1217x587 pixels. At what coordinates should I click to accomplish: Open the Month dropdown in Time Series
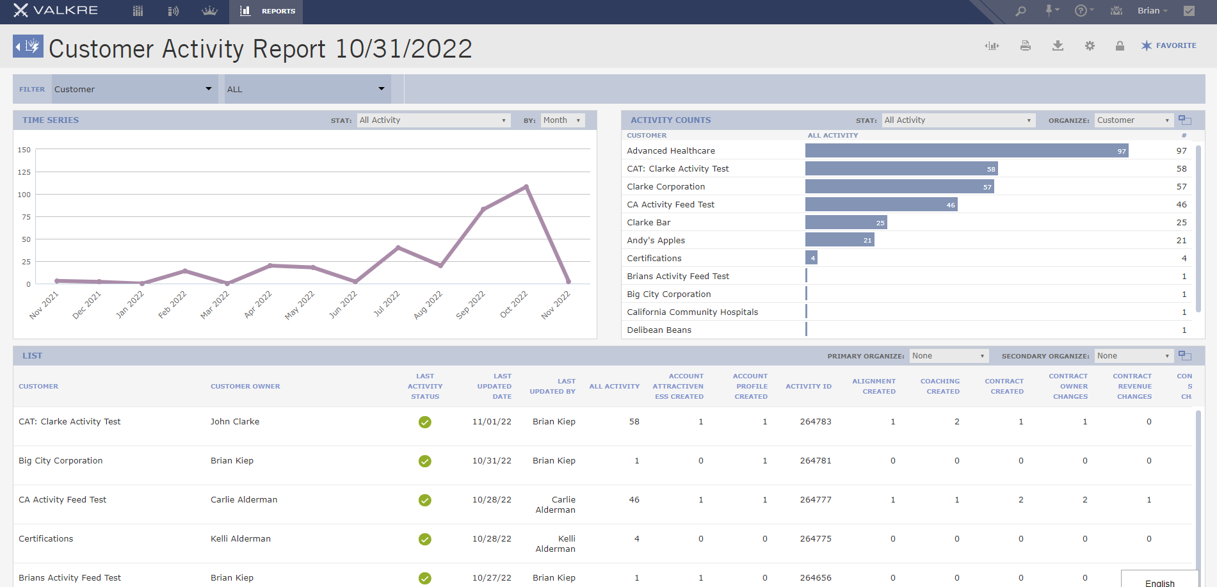561,120
